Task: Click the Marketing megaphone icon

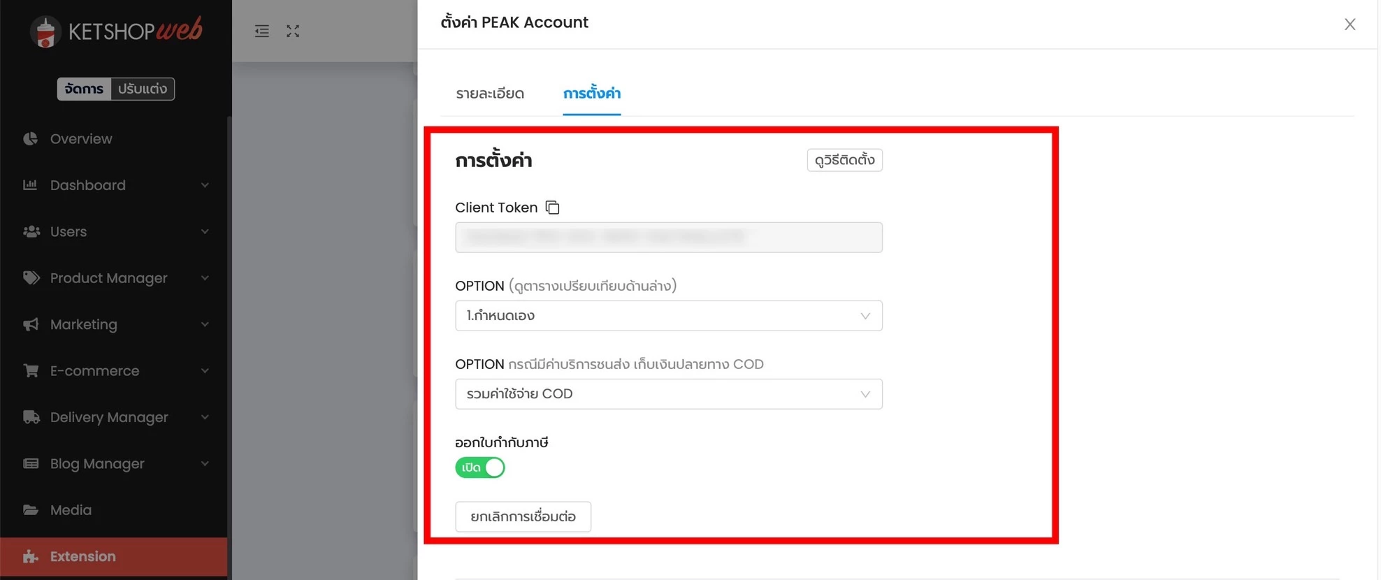Action: 31,324
